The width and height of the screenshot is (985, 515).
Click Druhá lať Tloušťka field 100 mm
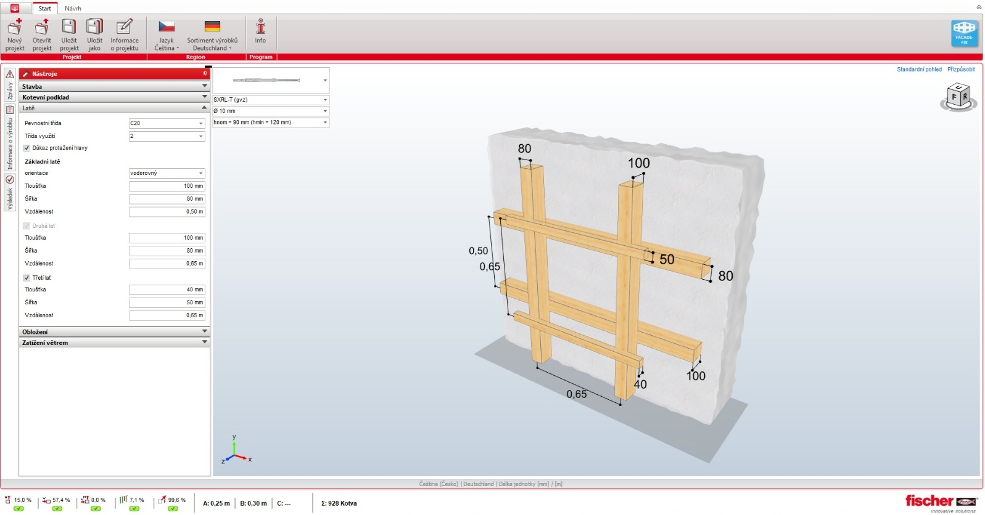pos(167,238)
